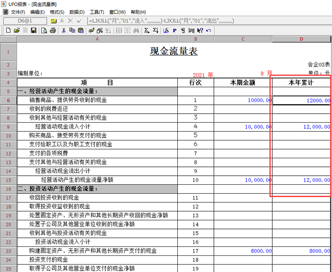Image resolution: width=332 pixels, height=272 pixels.
Task: Click the document icon after the P
Action: pos(183,30)
